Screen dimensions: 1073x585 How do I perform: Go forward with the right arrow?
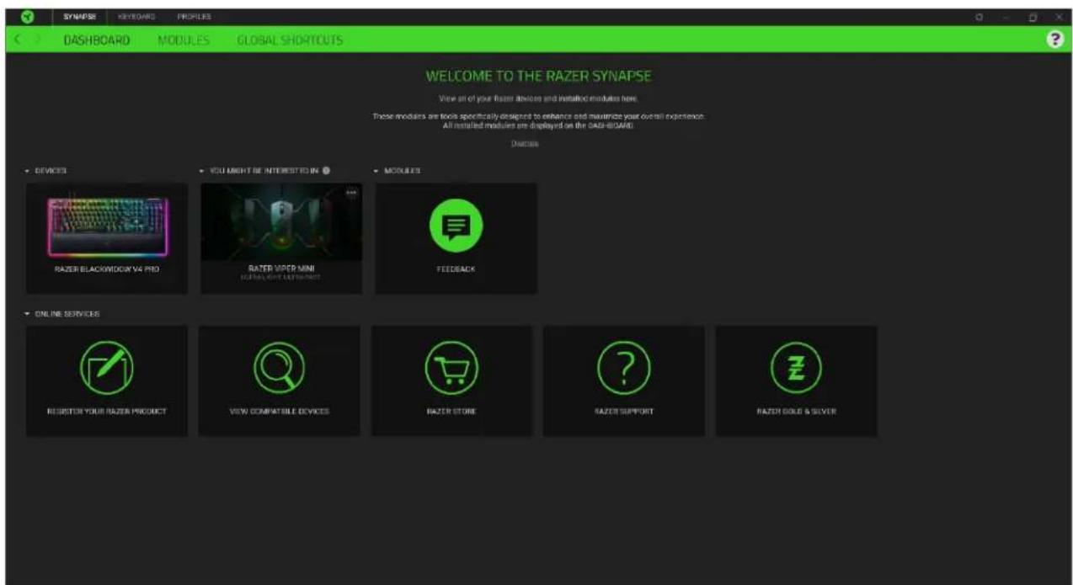(x=37, y=40)
